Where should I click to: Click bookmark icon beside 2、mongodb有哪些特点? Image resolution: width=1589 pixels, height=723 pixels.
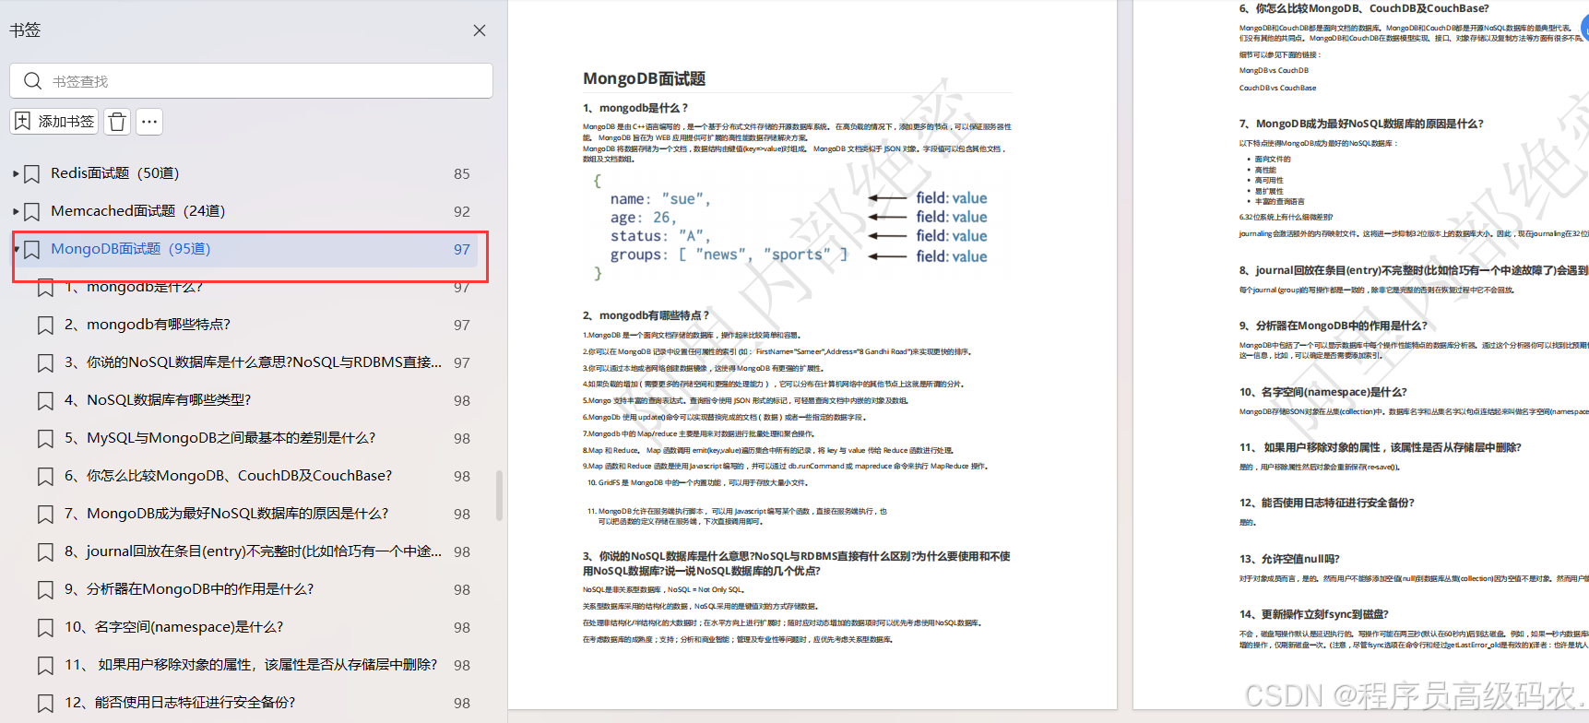tap(45, 325)
